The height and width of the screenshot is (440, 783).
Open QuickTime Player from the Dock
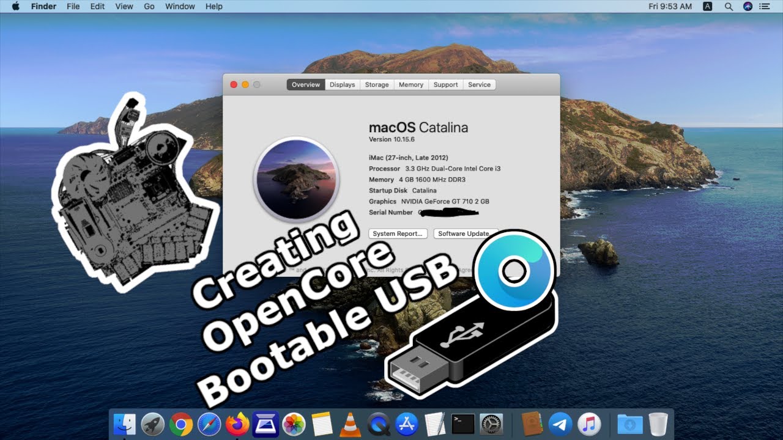pyautogui.click(x=378, y=424)
